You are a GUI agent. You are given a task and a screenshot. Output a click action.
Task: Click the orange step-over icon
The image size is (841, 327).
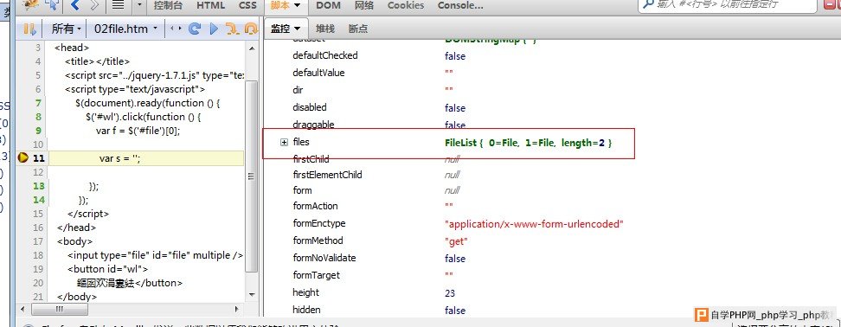(x=250, y=29)
